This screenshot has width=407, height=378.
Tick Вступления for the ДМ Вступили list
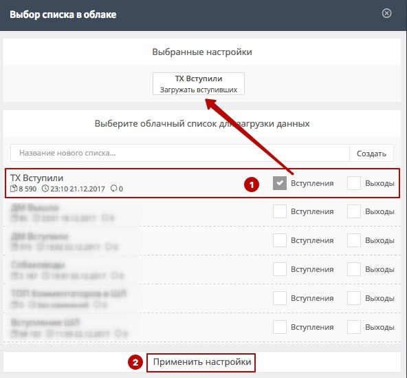[x=280, y=240]
